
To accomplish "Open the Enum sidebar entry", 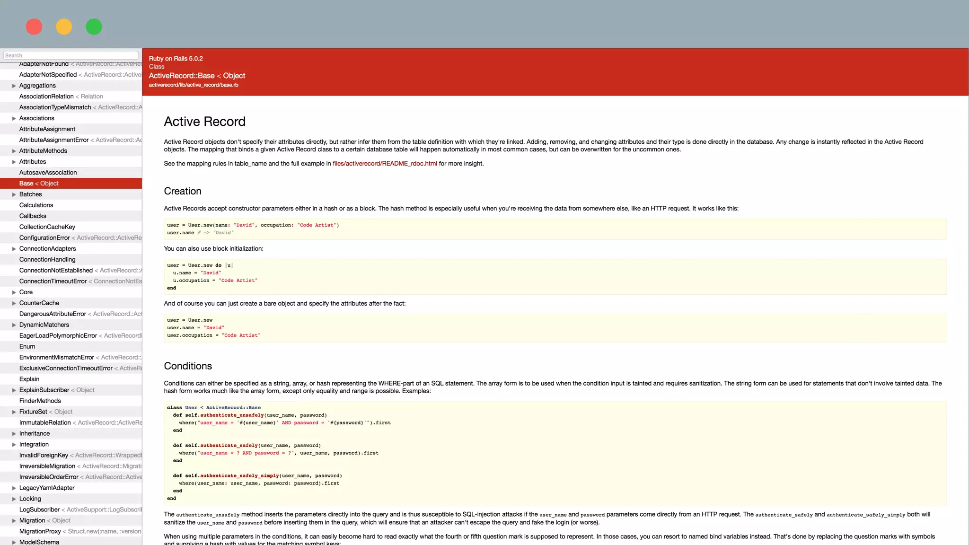I will click(27, 347).
